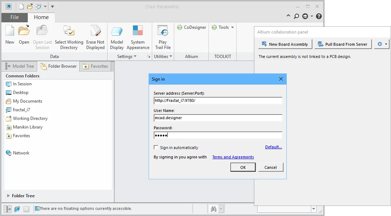Open the Favorites navigator tab
391x216 pixels.
96,66
